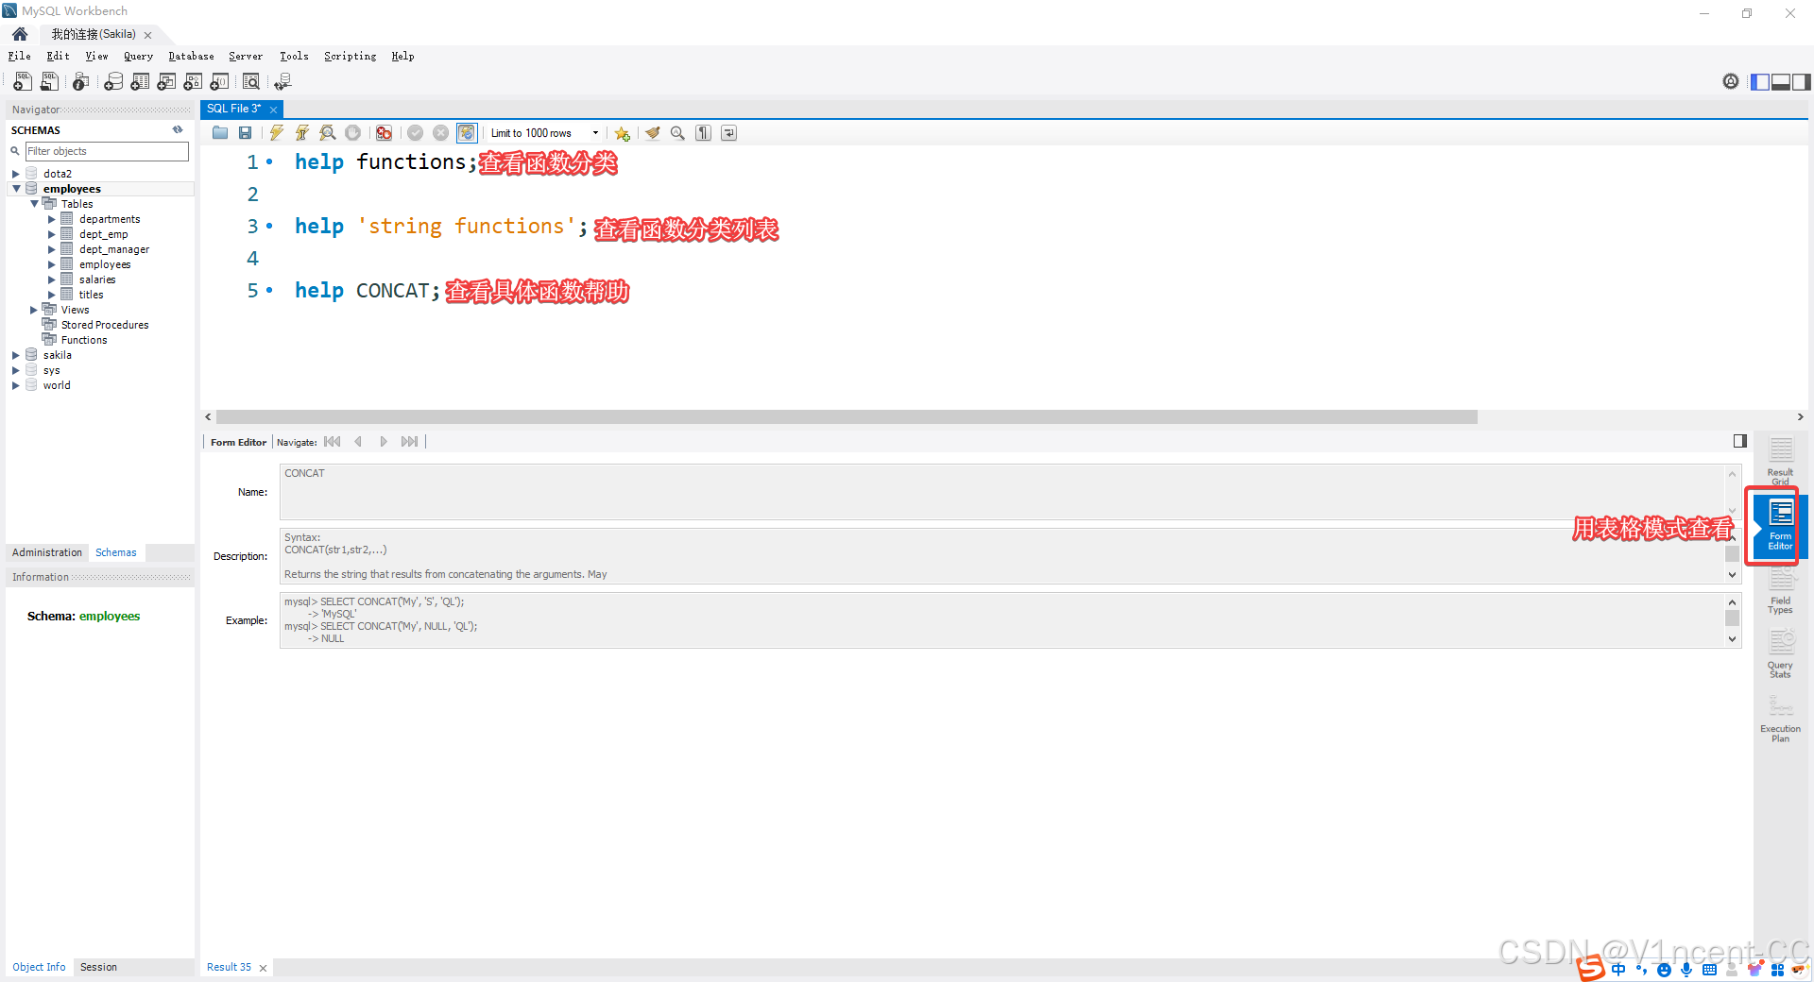
Task: Toggle auto-commit mode
Action: coord(467,133)
